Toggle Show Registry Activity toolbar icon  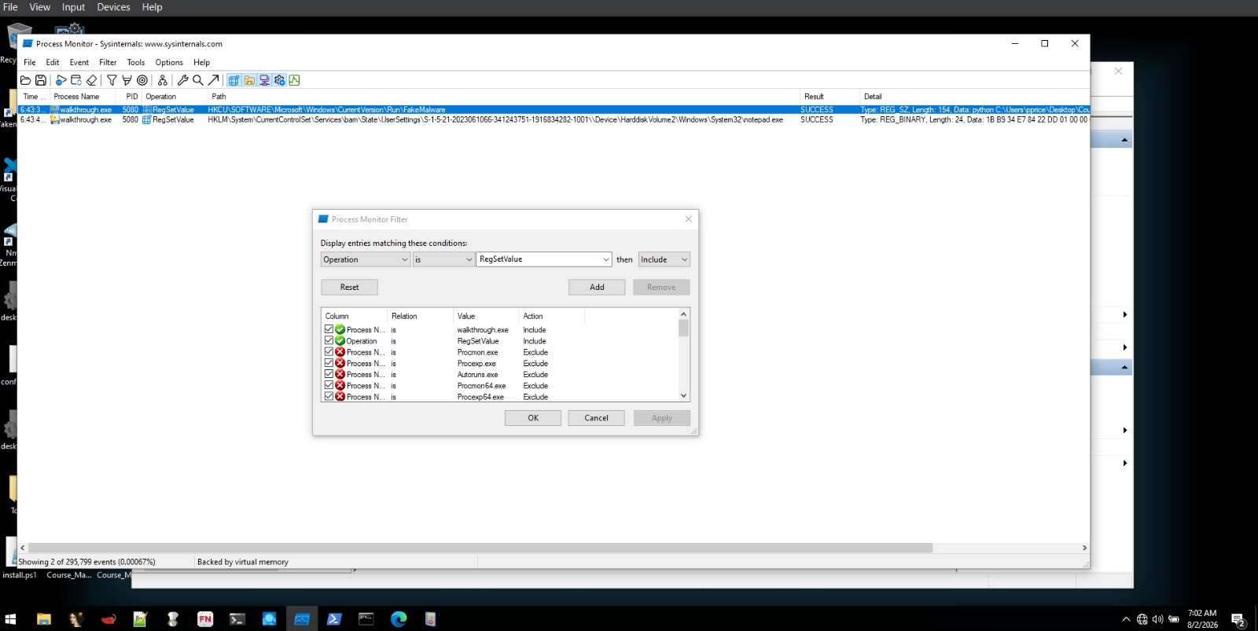tap(234, 80)
